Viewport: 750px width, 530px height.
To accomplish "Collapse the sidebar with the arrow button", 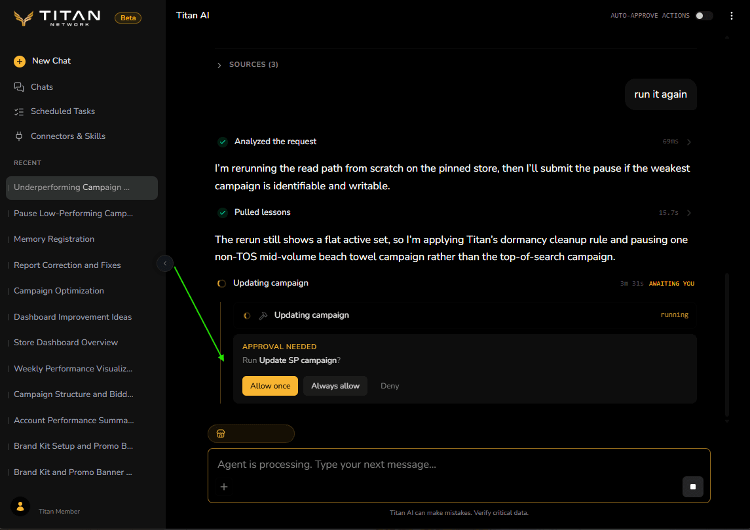I will (165, 263).
